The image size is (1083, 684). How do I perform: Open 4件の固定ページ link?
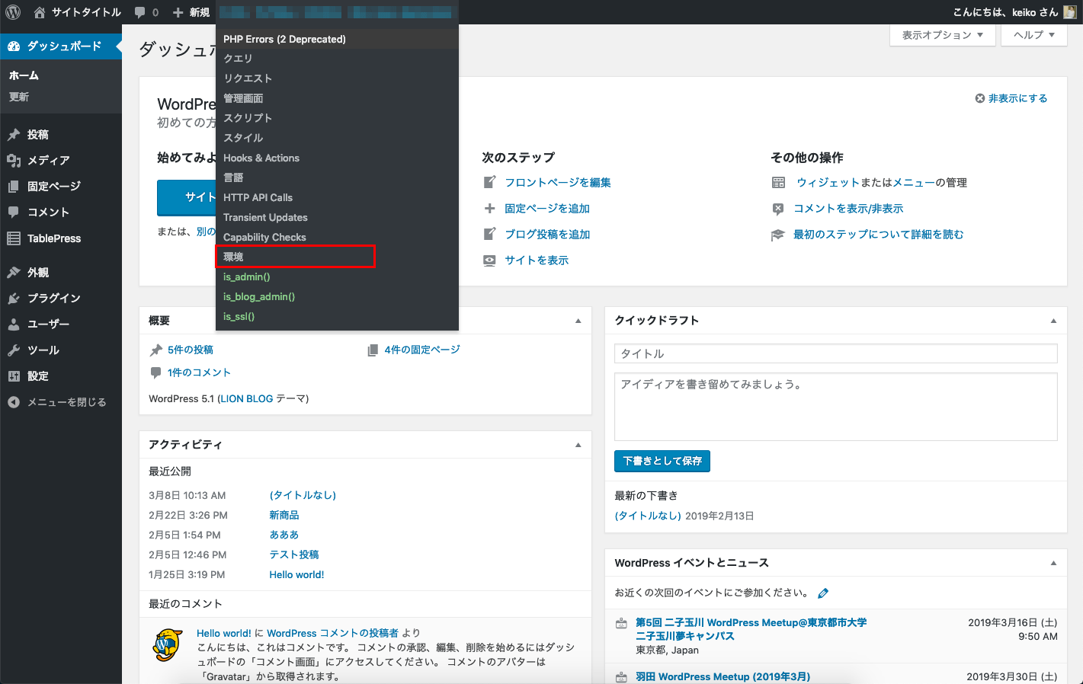tap(422, 350)
